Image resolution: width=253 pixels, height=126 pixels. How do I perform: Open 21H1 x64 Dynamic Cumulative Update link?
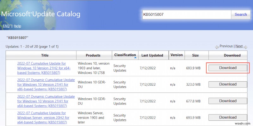point(46,101)
